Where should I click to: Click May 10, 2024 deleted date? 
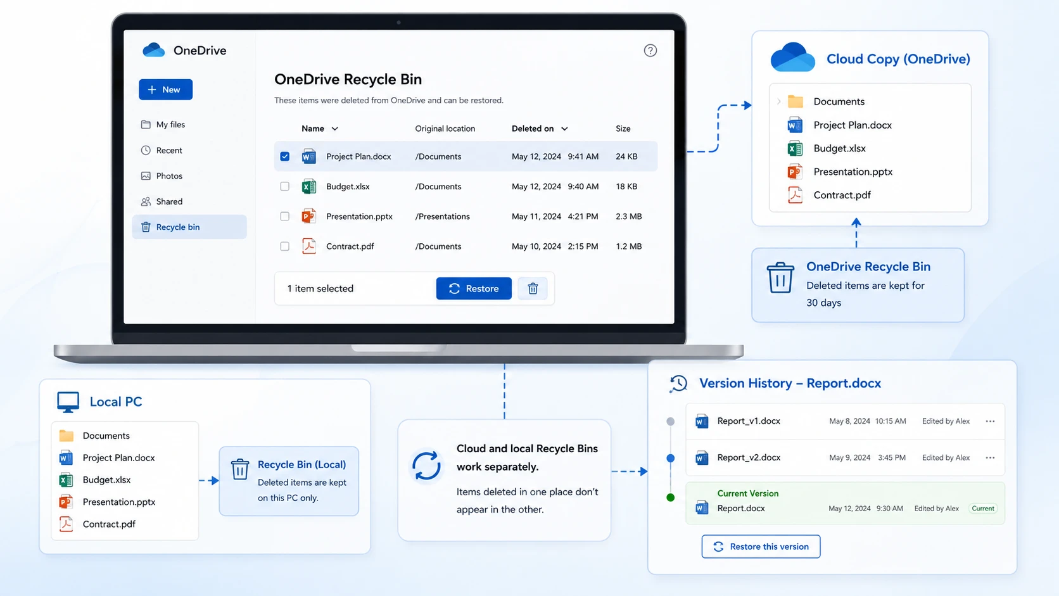click(536, 246)
